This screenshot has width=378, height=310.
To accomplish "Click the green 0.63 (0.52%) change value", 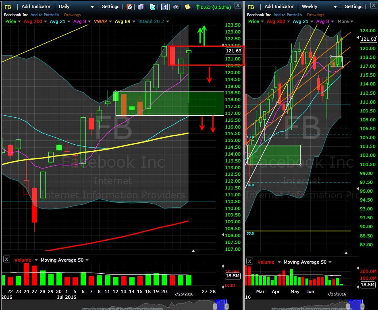I will [213, 7].
